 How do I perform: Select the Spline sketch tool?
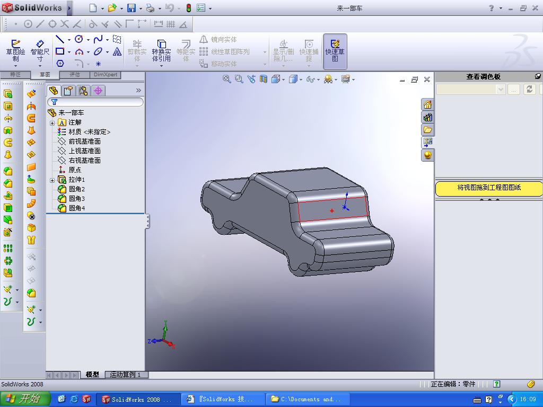pos(98,39)
